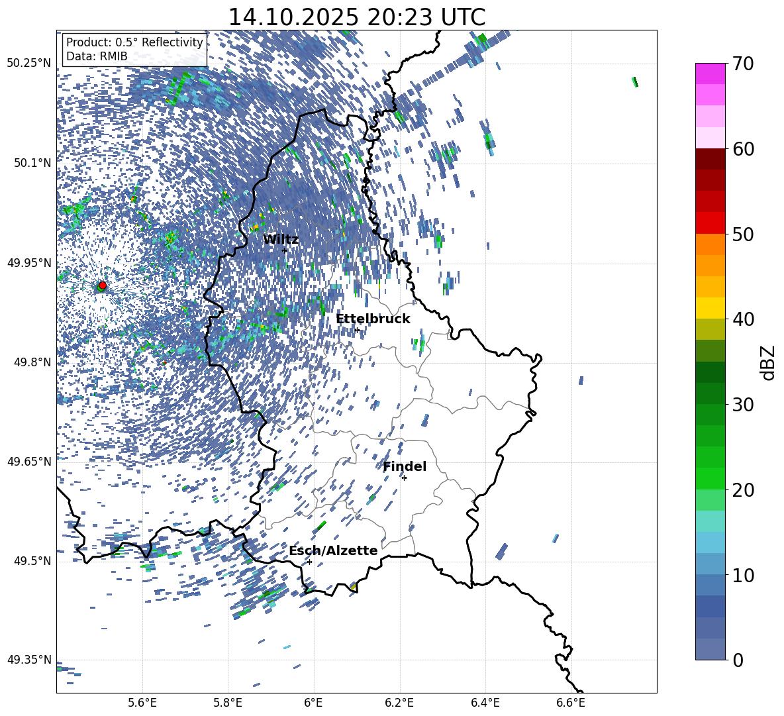Click the Ettelbruck cross marker
Image resolution: width=784 pixels, height=716 pixels.
click(356, 330)
